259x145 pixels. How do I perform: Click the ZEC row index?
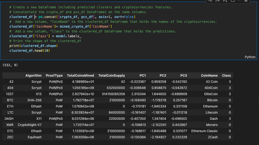tap(10, 137)
